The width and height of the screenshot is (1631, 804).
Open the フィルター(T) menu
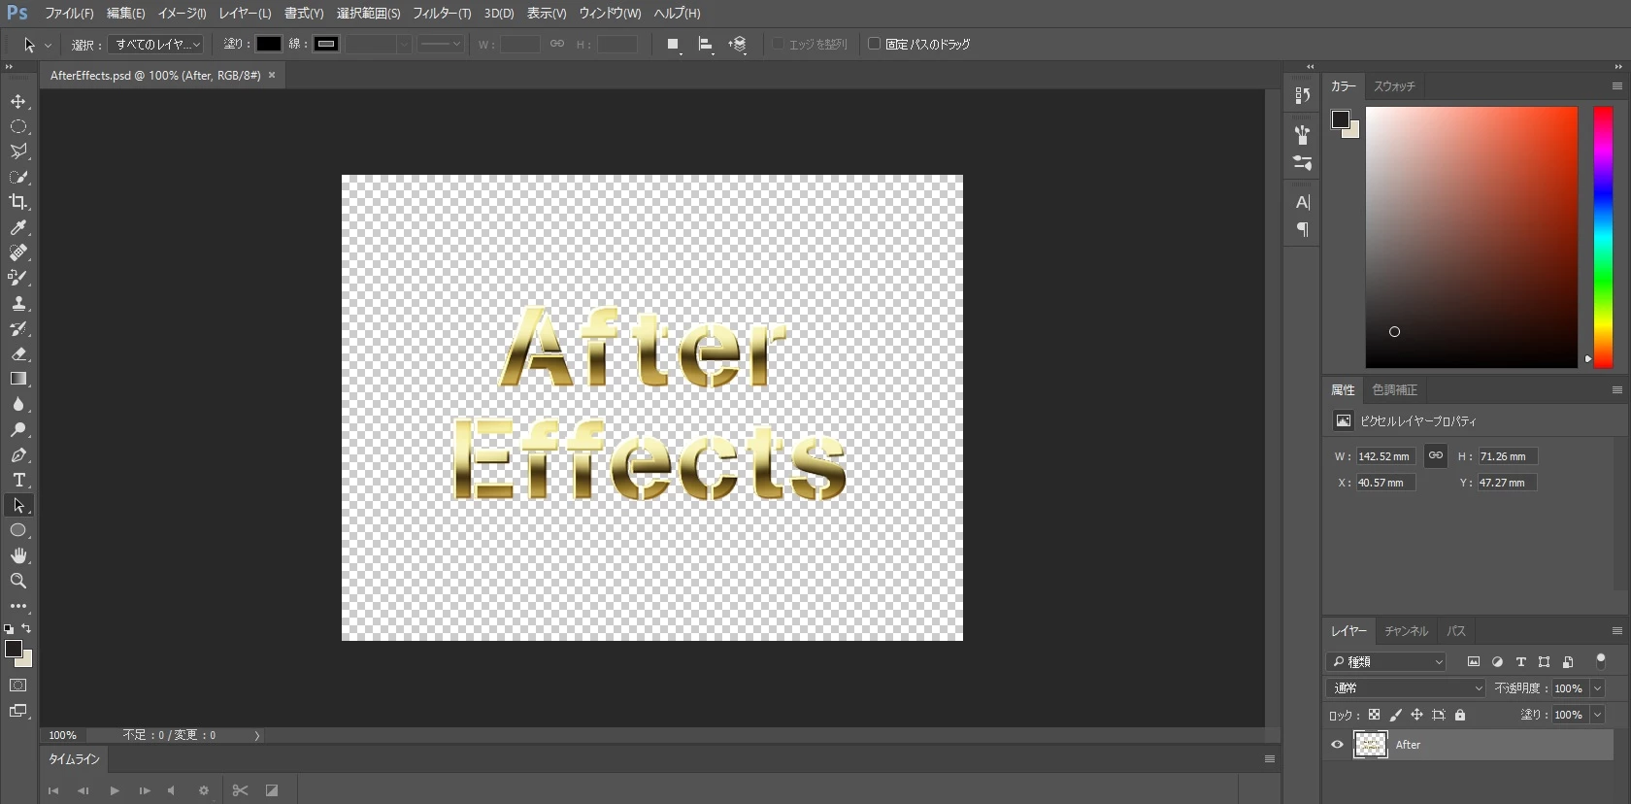442,14
